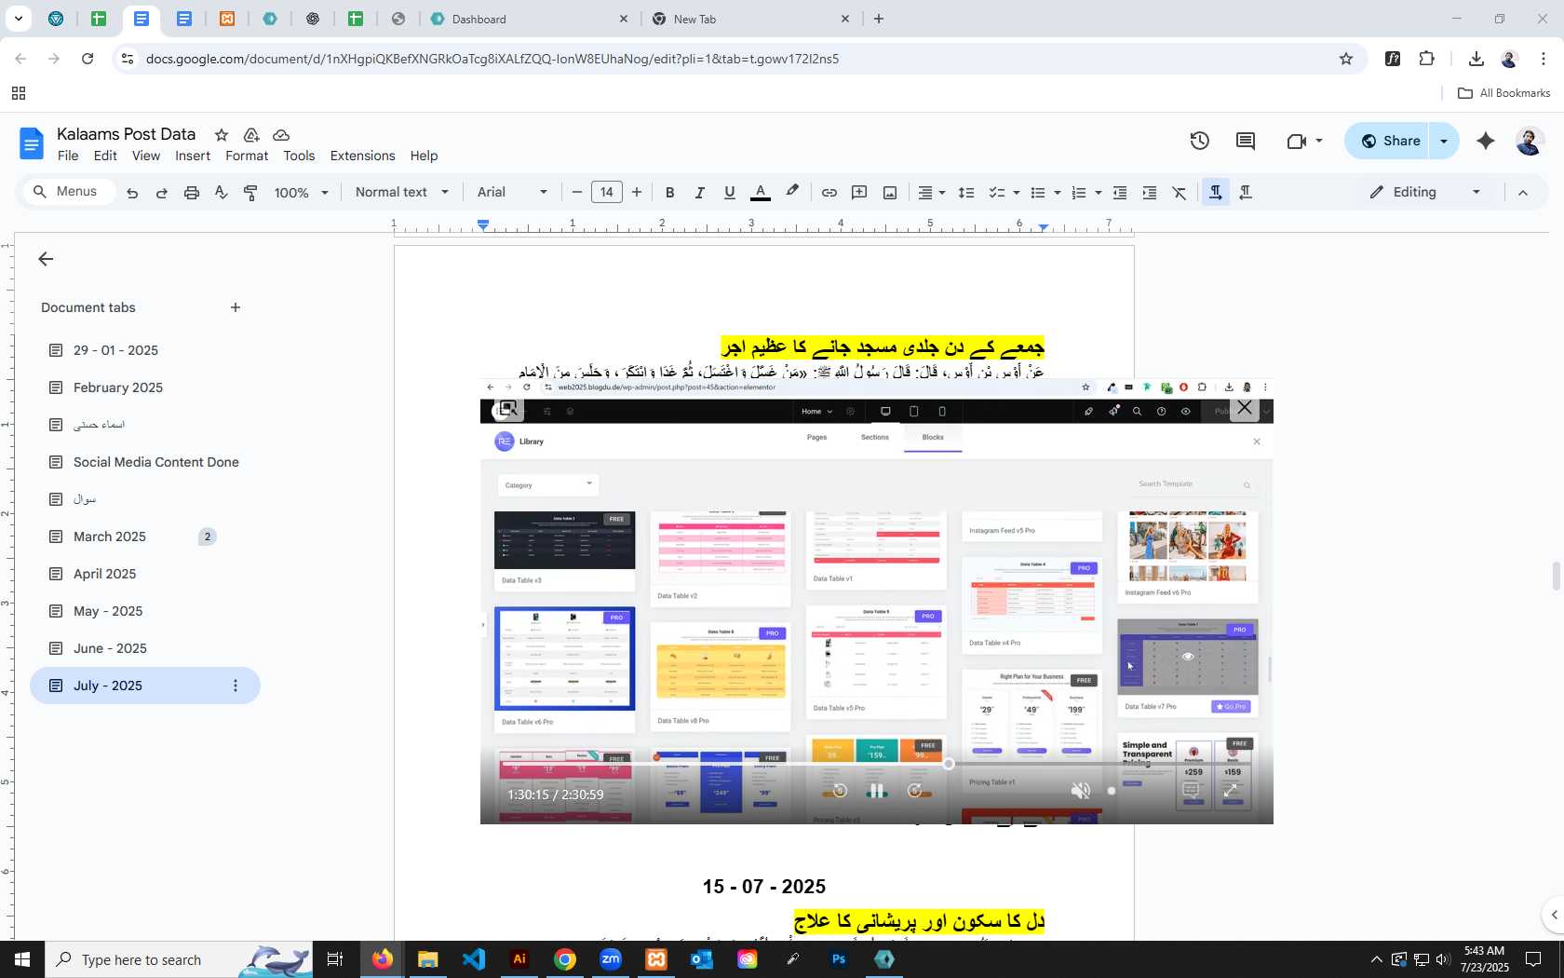Image resolution: width=1564 pixels, height=978 pixels.
Task: Click the Undo icon in the toolbar
Action: [132, 193]
